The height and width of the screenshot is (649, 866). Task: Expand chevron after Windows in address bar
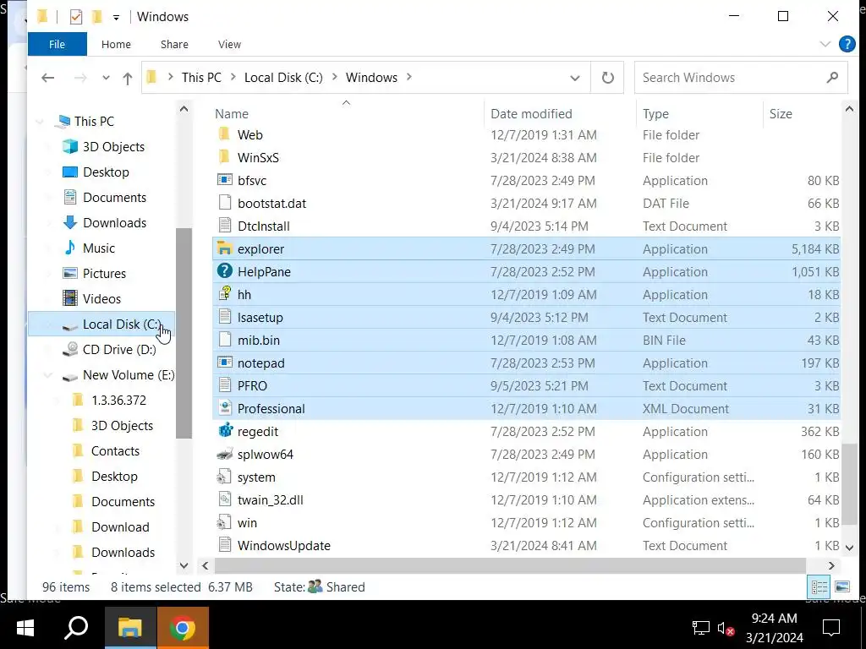pyautogui.click(x=409, y=77)
